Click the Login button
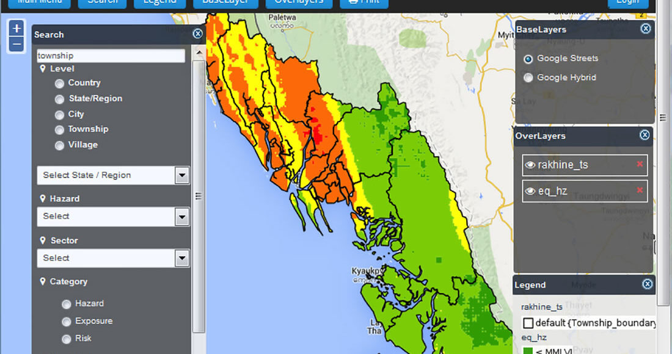Image resolution: width=672 pixels, height=354 pixels. coord(627,2)
